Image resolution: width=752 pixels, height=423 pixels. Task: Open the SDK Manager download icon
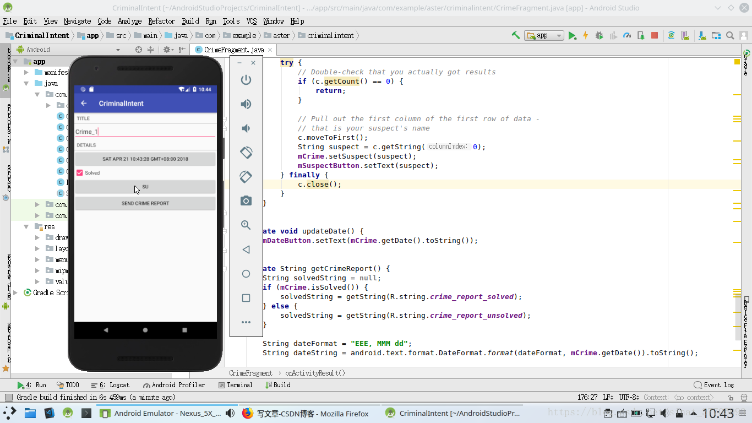point(702,35)
